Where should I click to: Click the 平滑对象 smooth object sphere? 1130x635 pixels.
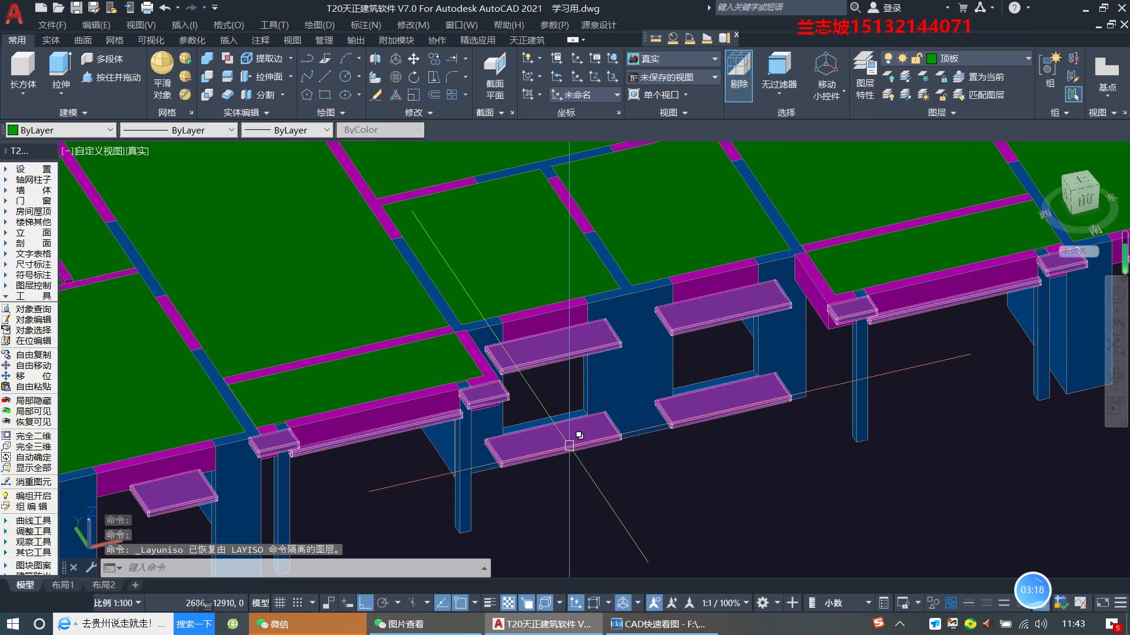tap(162, 75)
